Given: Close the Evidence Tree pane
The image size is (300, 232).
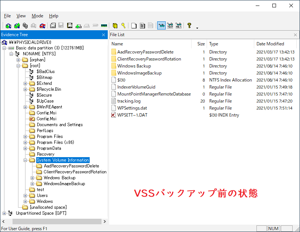Looking at the screenshot, I should tap(104, 35).
